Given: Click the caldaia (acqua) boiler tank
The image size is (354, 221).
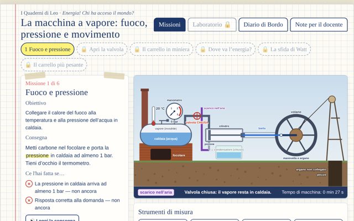Looking at the screenshot, I should coord(166,134).
